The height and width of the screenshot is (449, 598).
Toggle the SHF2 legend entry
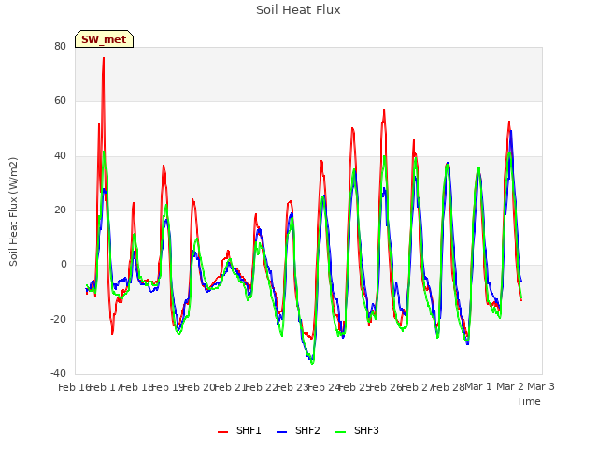click(298, 430)
